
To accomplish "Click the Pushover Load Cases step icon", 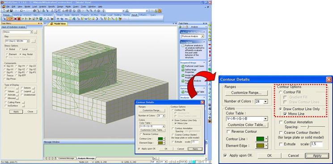I will [182, 66].
